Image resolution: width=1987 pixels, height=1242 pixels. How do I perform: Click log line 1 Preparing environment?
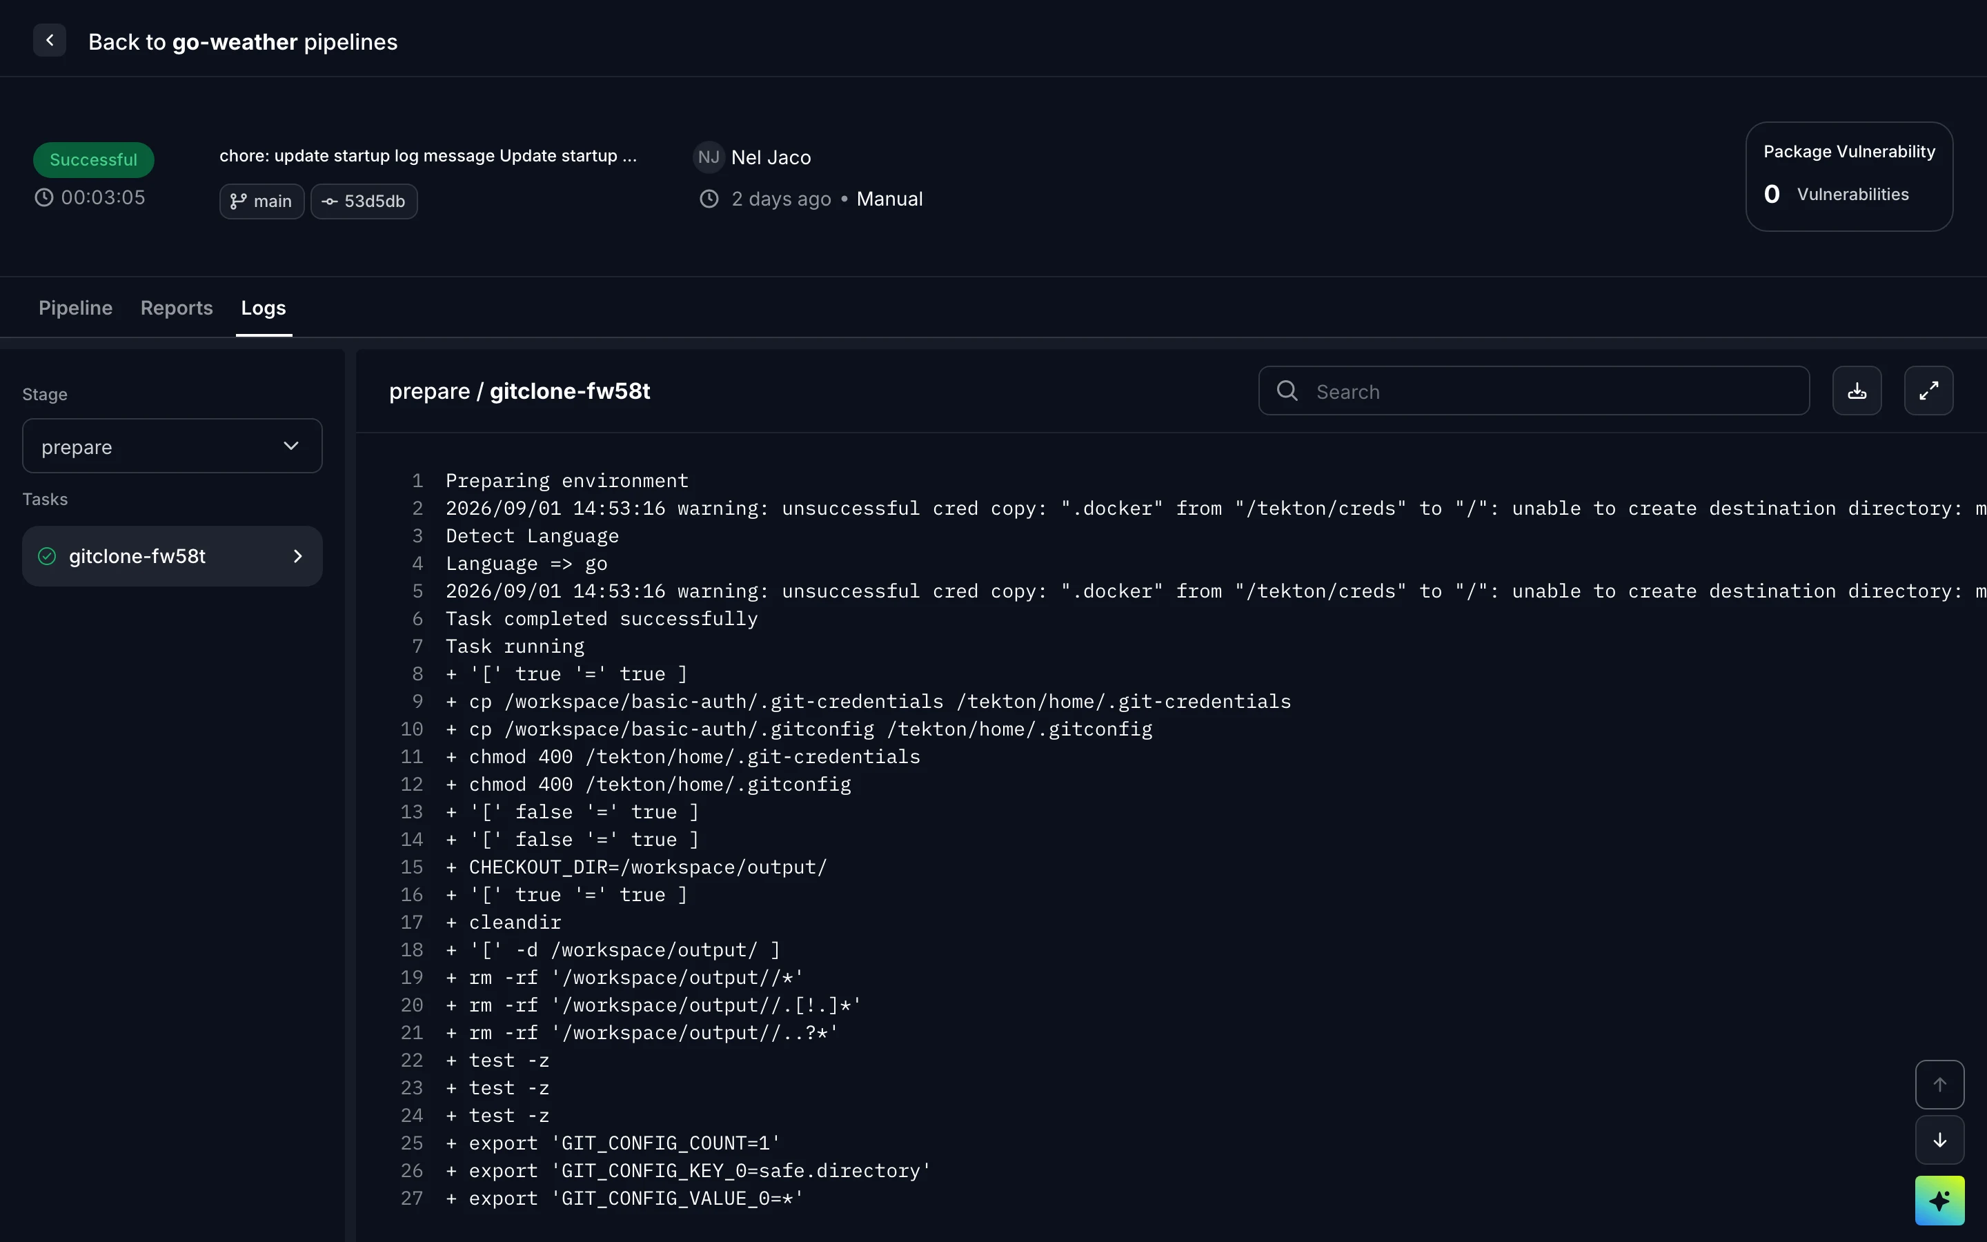coord(567,480)
